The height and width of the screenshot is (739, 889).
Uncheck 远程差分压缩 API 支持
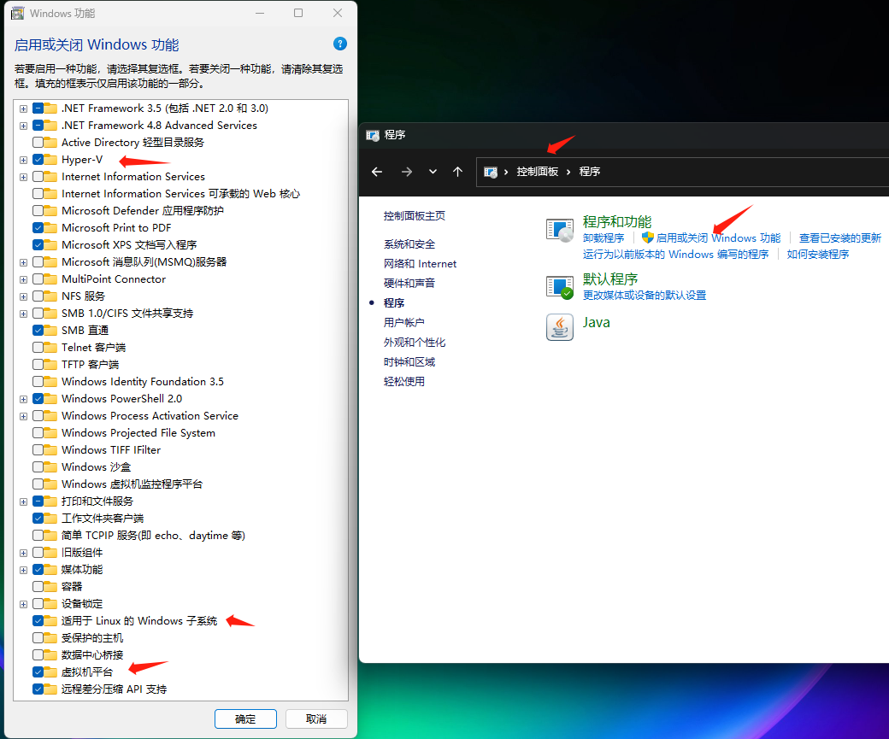(x=38, y=689)
